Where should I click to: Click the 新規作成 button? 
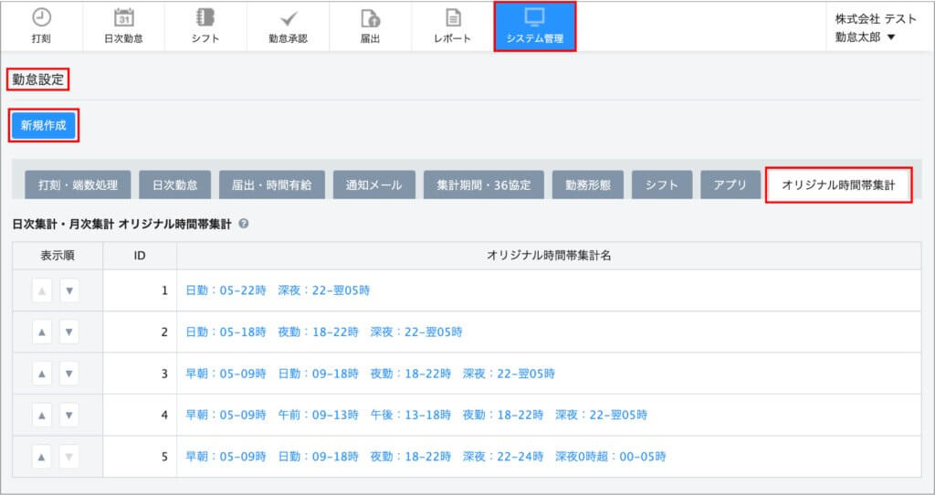(x=44, y=125)
